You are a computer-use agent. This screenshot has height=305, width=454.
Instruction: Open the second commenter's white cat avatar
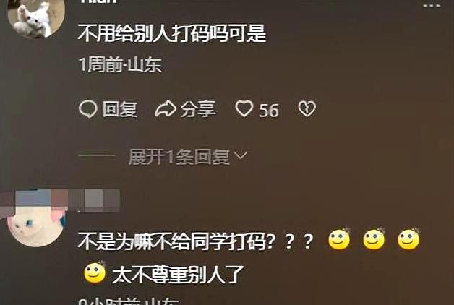click(36, 226)
